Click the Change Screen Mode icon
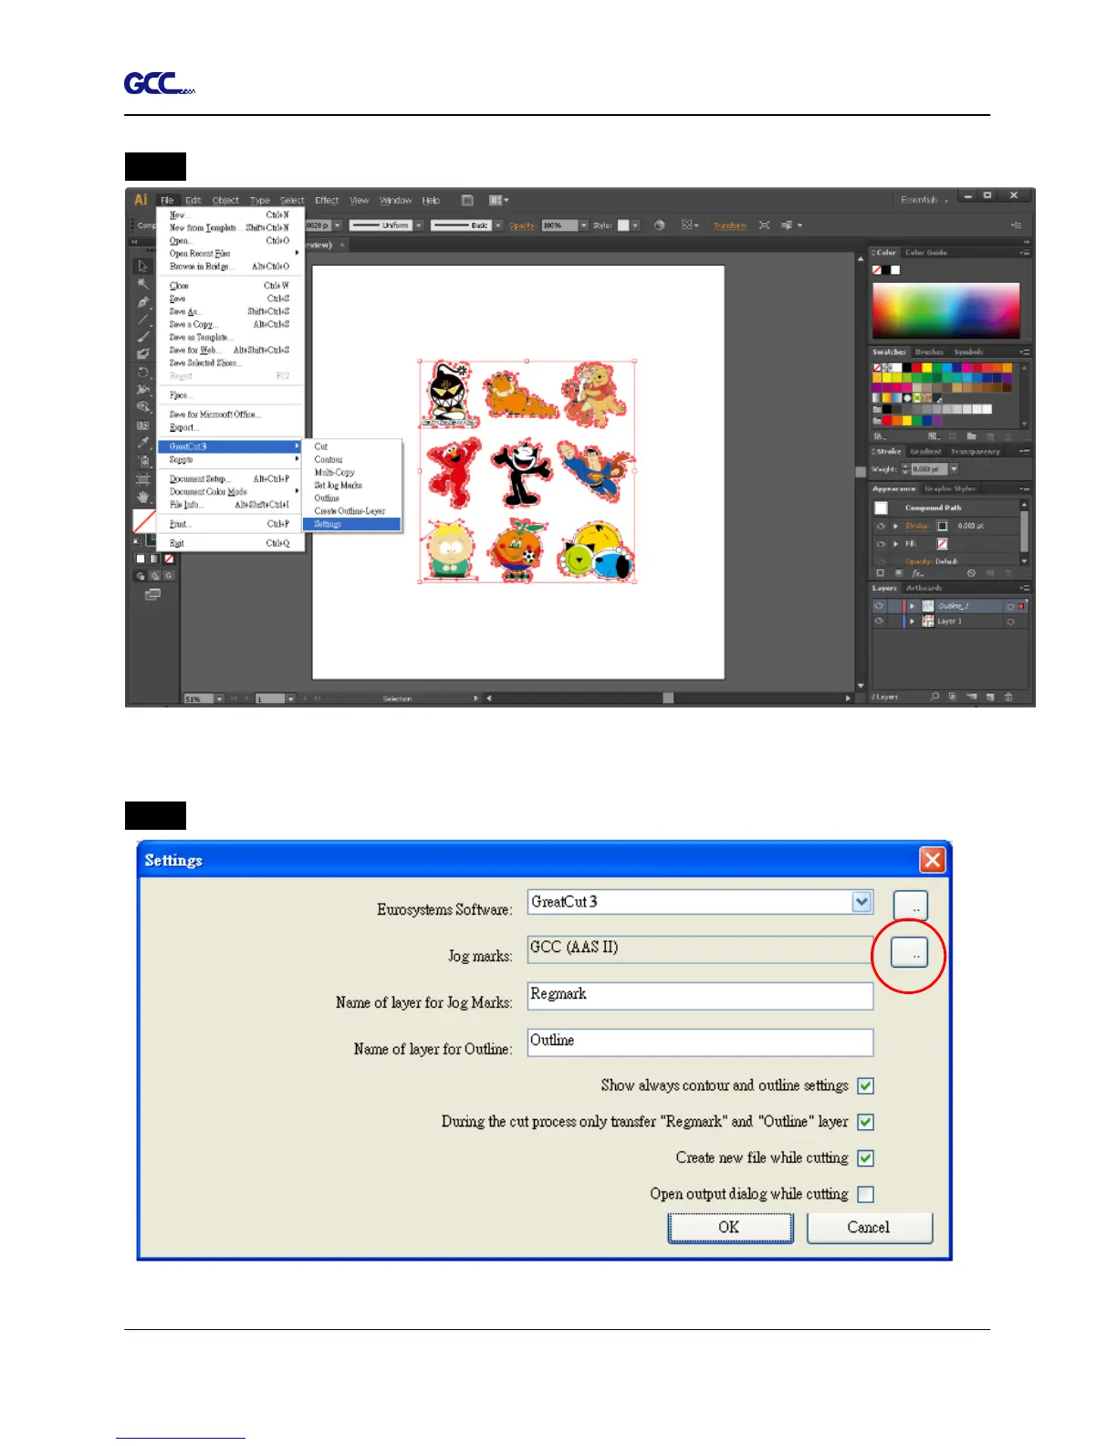The width and height of the screenshot is (1117, 1446). tap(152, 594)
